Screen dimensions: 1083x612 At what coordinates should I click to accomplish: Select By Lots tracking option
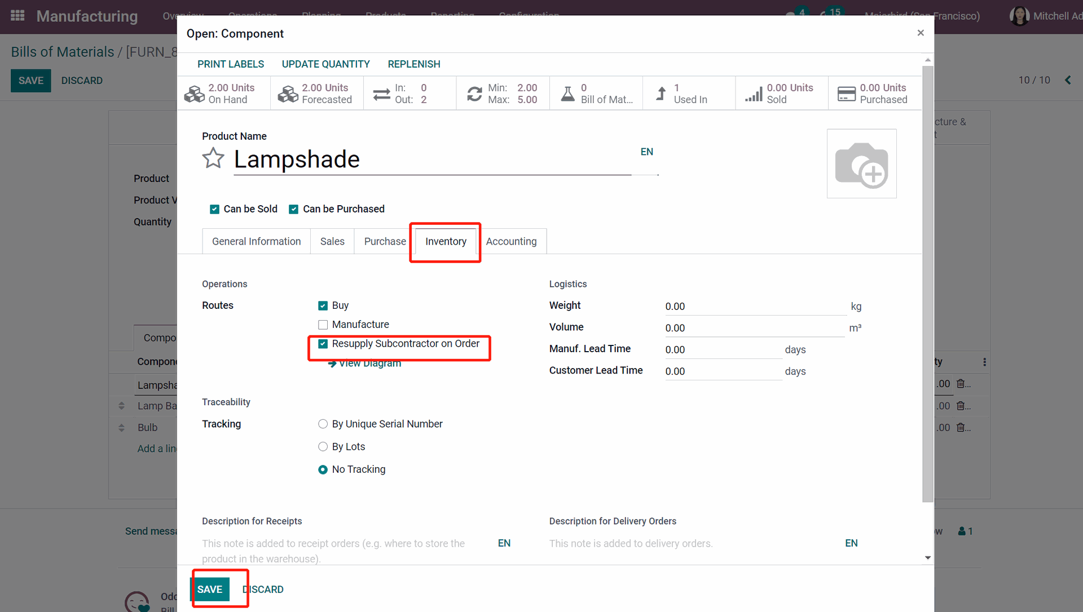[323, 447]
